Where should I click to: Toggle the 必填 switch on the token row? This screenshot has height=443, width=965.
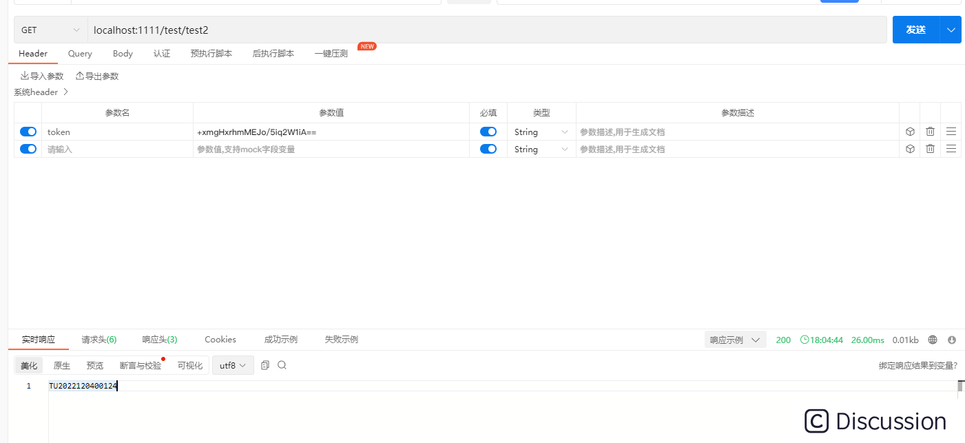click(488, 131)
